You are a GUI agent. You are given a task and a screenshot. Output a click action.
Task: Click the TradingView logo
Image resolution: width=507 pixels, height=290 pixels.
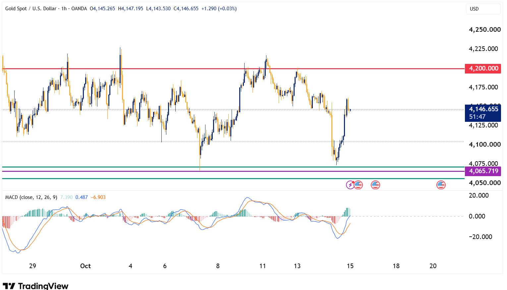tap(35, 286)
